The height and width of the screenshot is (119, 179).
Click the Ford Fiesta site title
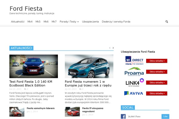(26, 9)
